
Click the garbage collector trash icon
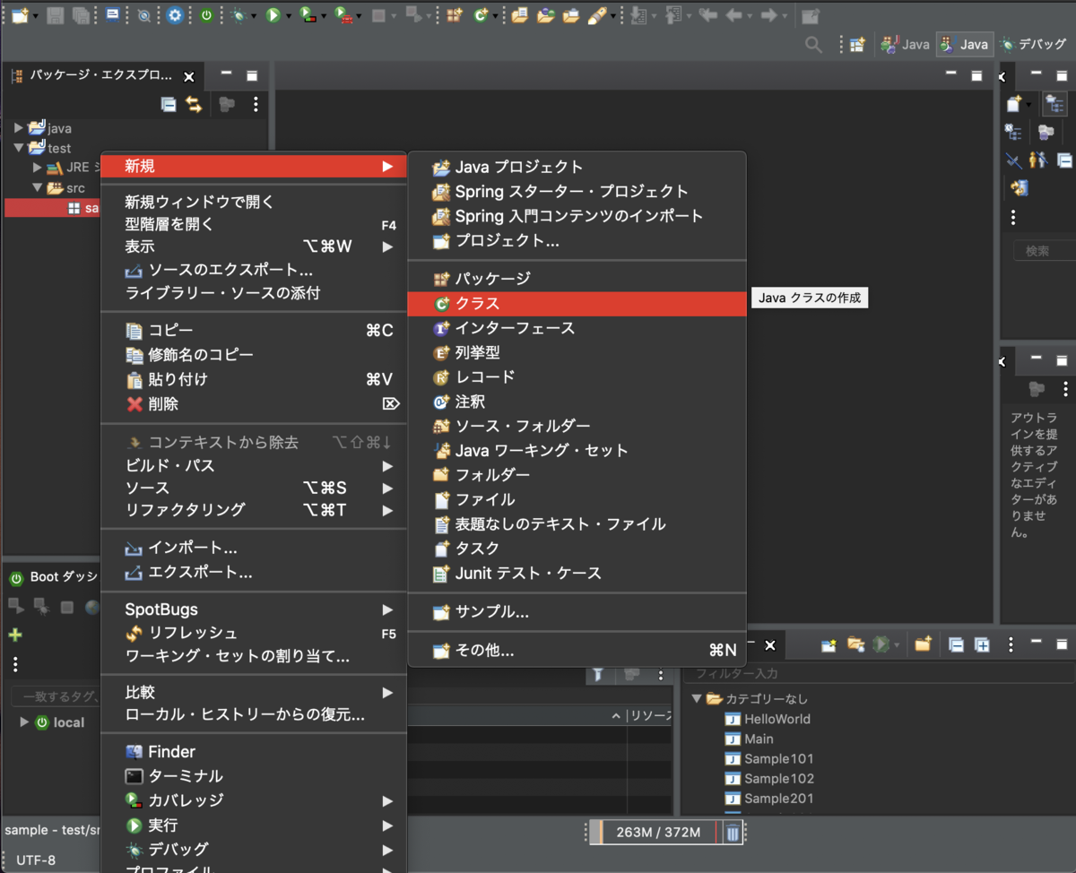coord(733,833)
